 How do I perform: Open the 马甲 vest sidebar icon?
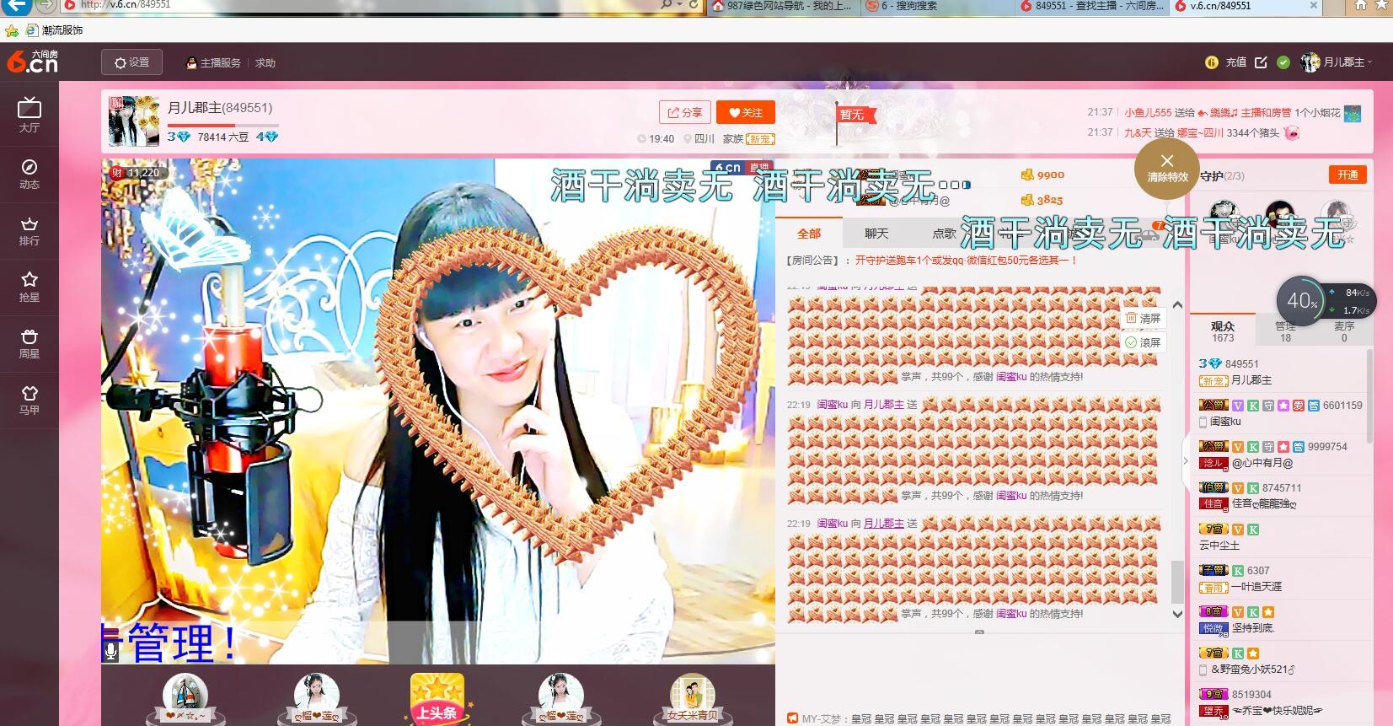pyautogui.click(x=29, y=400)
